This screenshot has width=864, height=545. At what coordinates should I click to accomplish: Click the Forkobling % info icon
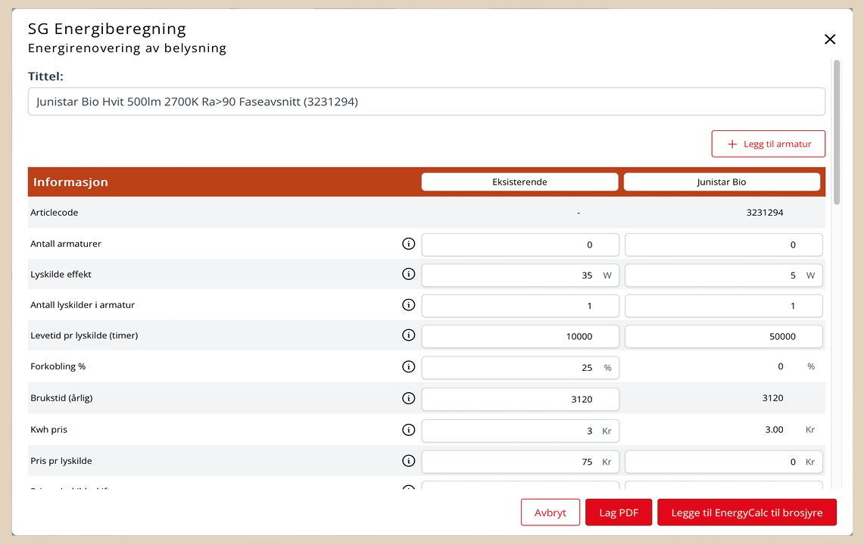pos(408,366)
